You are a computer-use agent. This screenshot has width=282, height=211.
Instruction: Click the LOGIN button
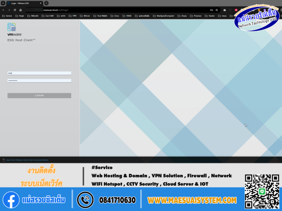39,95
